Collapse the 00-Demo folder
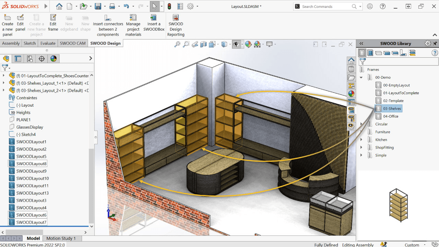The image size is (439, 247). click(361, 78)
